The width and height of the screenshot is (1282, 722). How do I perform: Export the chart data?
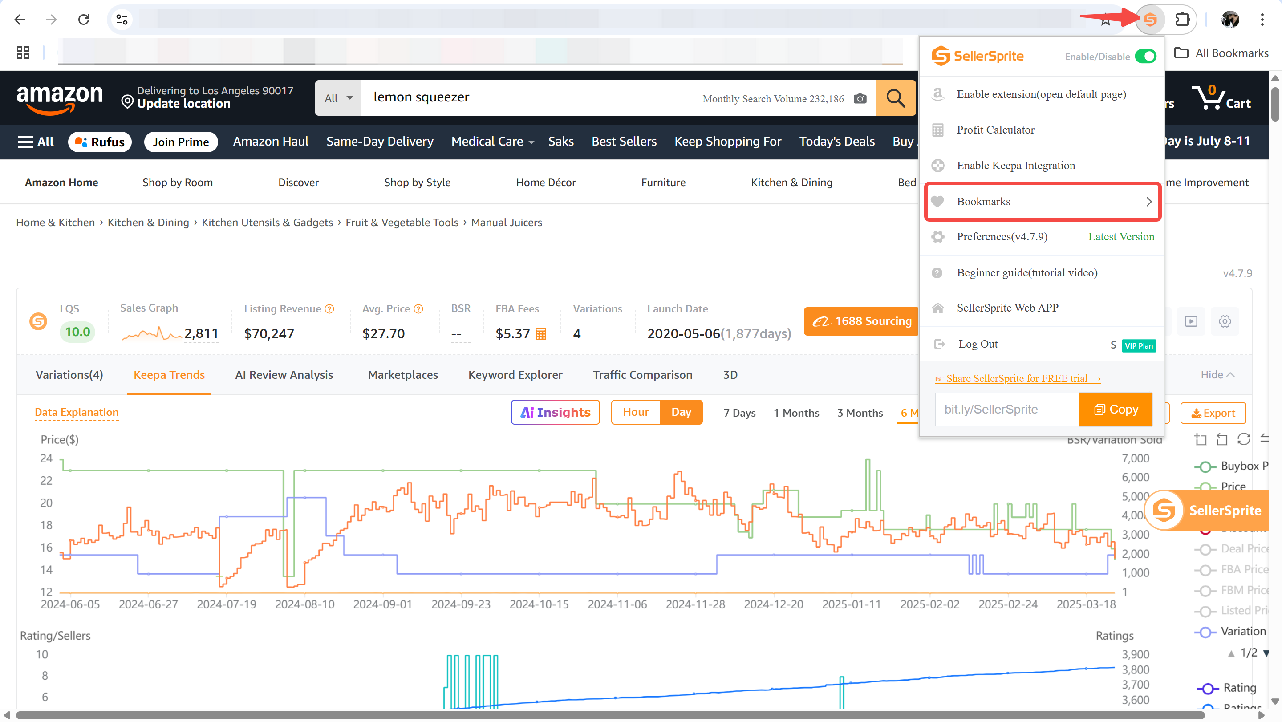(x=1213, y=413)
